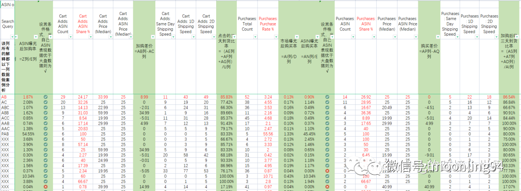Open the Purchases: Same Day Shipping Speed filter
521x191 pixels.
coord(457,37)
